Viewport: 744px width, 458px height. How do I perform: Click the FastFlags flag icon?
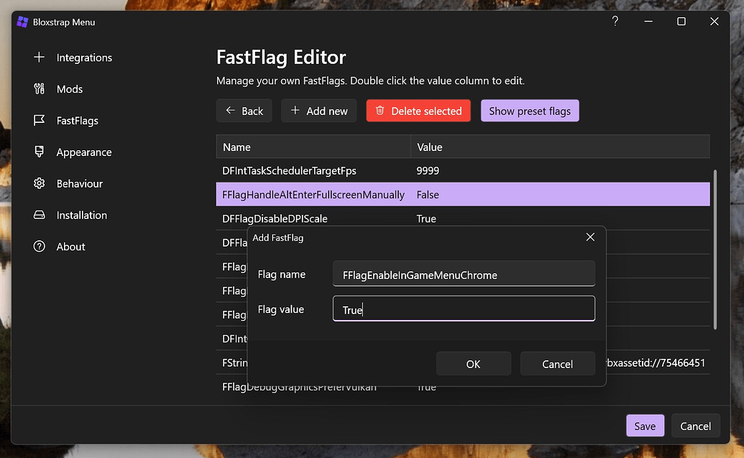click(39, 121)
